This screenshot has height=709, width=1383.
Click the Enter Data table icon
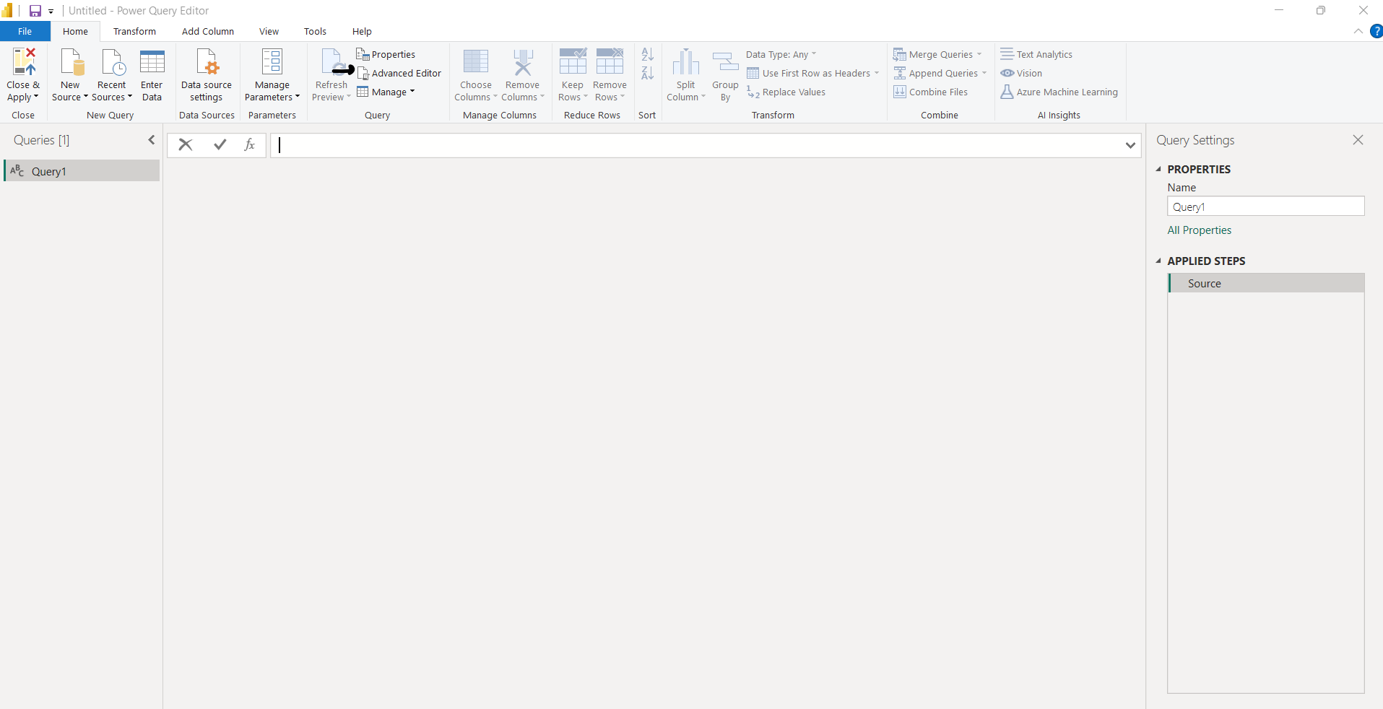click(x=152, y=62)
